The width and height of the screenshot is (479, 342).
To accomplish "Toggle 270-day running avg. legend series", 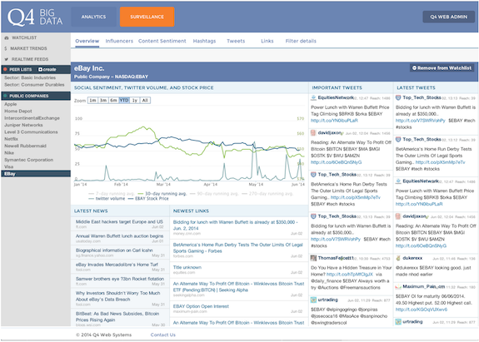I will pyautogui.click(x=267, y=193).
